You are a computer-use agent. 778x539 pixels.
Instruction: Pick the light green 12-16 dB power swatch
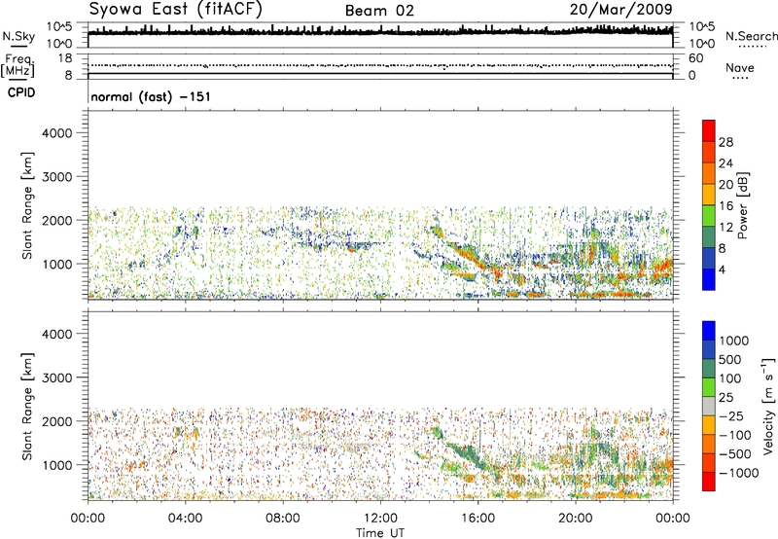[x=709, y=216]
